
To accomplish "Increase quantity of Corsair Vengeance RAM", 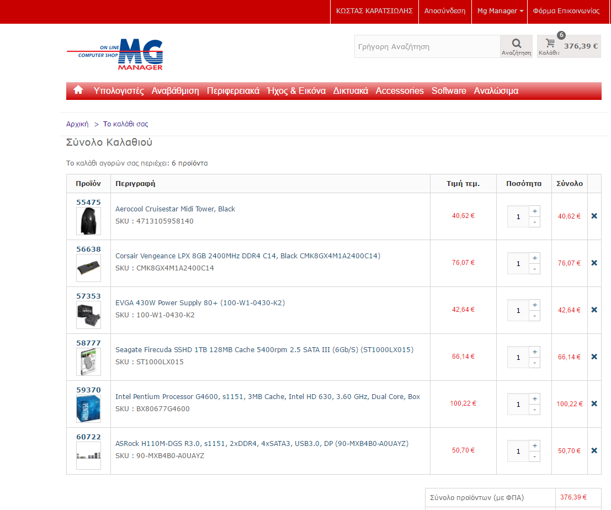I will click(535, 258).
